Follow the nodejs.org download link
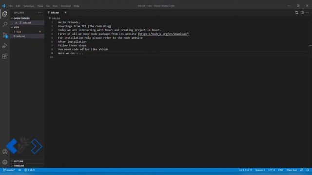 coord(163,34)
